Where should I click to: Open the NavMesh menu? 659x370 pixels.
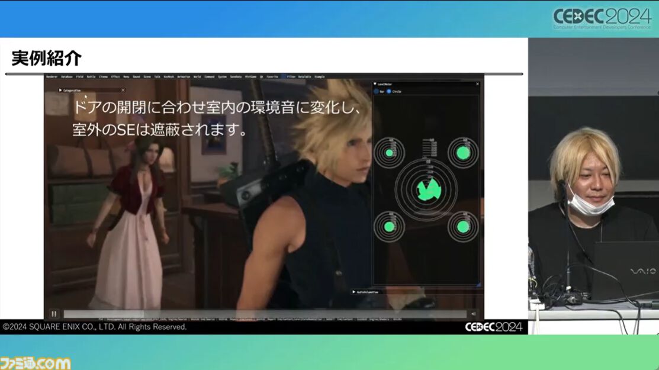click(x=169, y=77)
